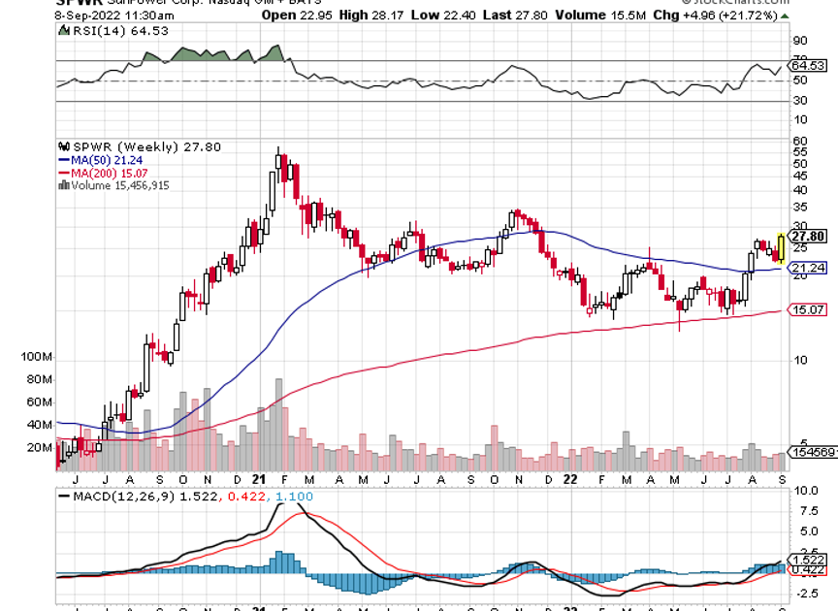Click the 7.5 MACD axis label
Viewport: 838px width, 611px height.
pyautogui.click(x=809, y=511)
